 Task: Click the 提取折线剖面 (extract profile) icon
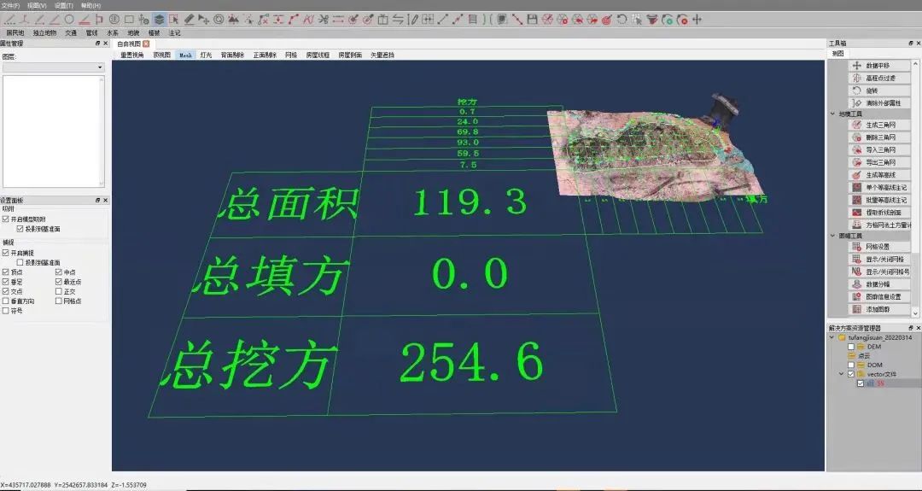click(857, 212)
